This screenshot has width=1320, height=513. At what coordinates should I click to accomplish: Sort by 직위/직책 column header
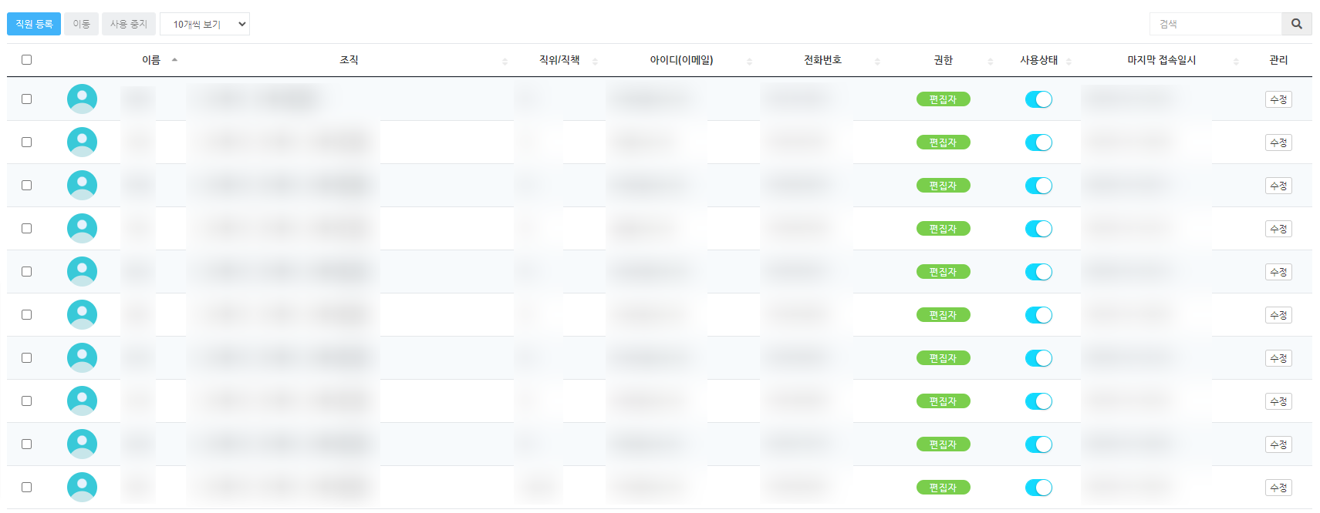coord(559,60)
